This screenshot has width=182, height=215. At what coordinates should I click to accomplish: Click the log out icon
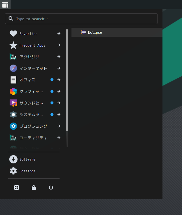click(17, 188)
